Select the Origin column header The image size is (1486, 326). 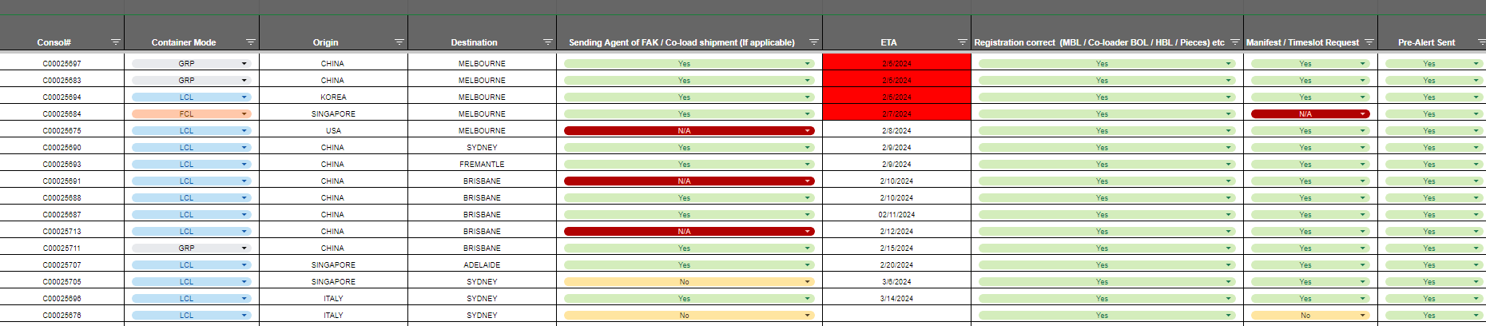[325, 42]
